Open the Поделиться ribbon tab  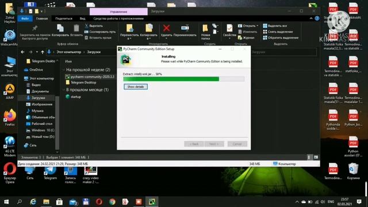(x=64, y=18)
